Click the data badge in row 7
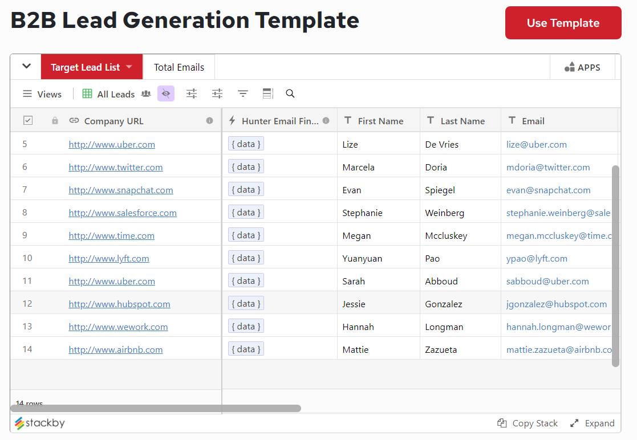This screenshot has height=440, width=637. tap(246, 189)
